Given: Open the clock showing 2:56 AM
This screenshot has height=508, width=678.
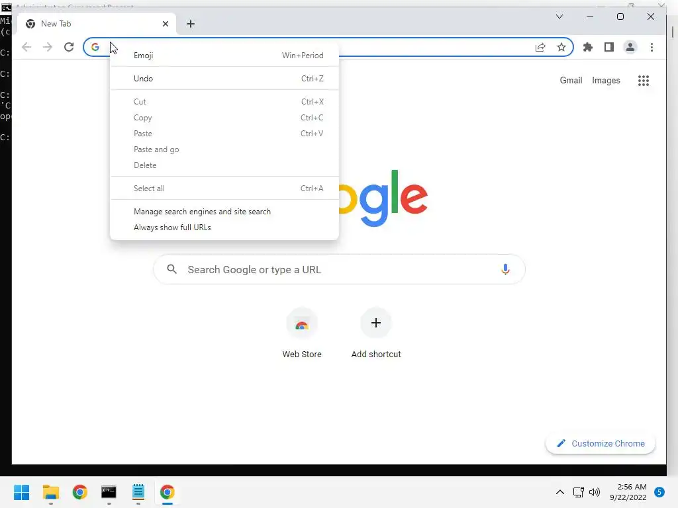Looking at the screenshot, I should coord(628,492).
